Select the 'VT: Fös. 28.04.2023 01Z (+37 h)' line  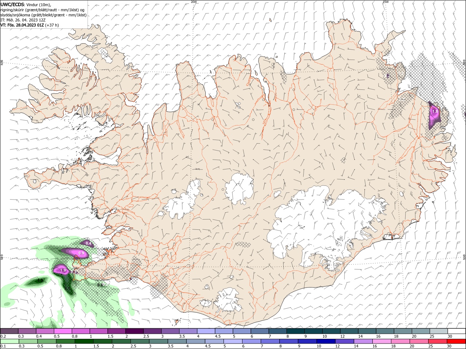point(29,25)
